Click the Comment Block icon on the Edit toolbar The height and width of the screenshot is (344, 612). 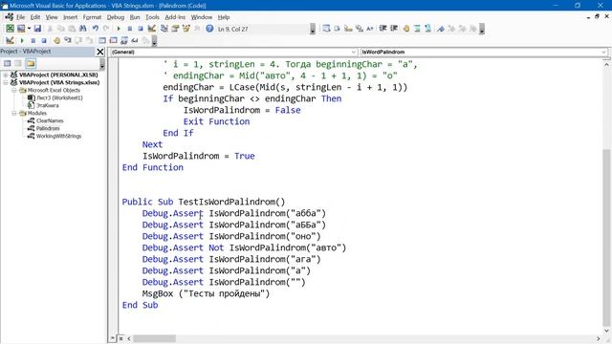(x=417, y=29)
